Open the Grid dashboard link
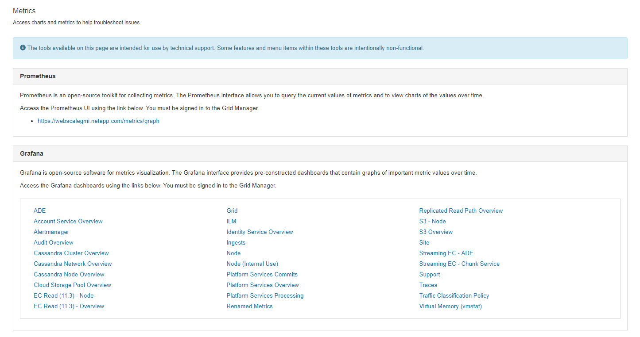Image resolution: width=640 pixels, height=337 pixels. point(232,211)
